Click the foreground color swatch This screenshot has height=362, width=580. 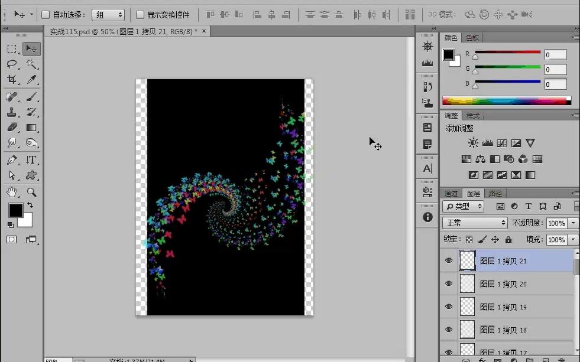(15, 210)
